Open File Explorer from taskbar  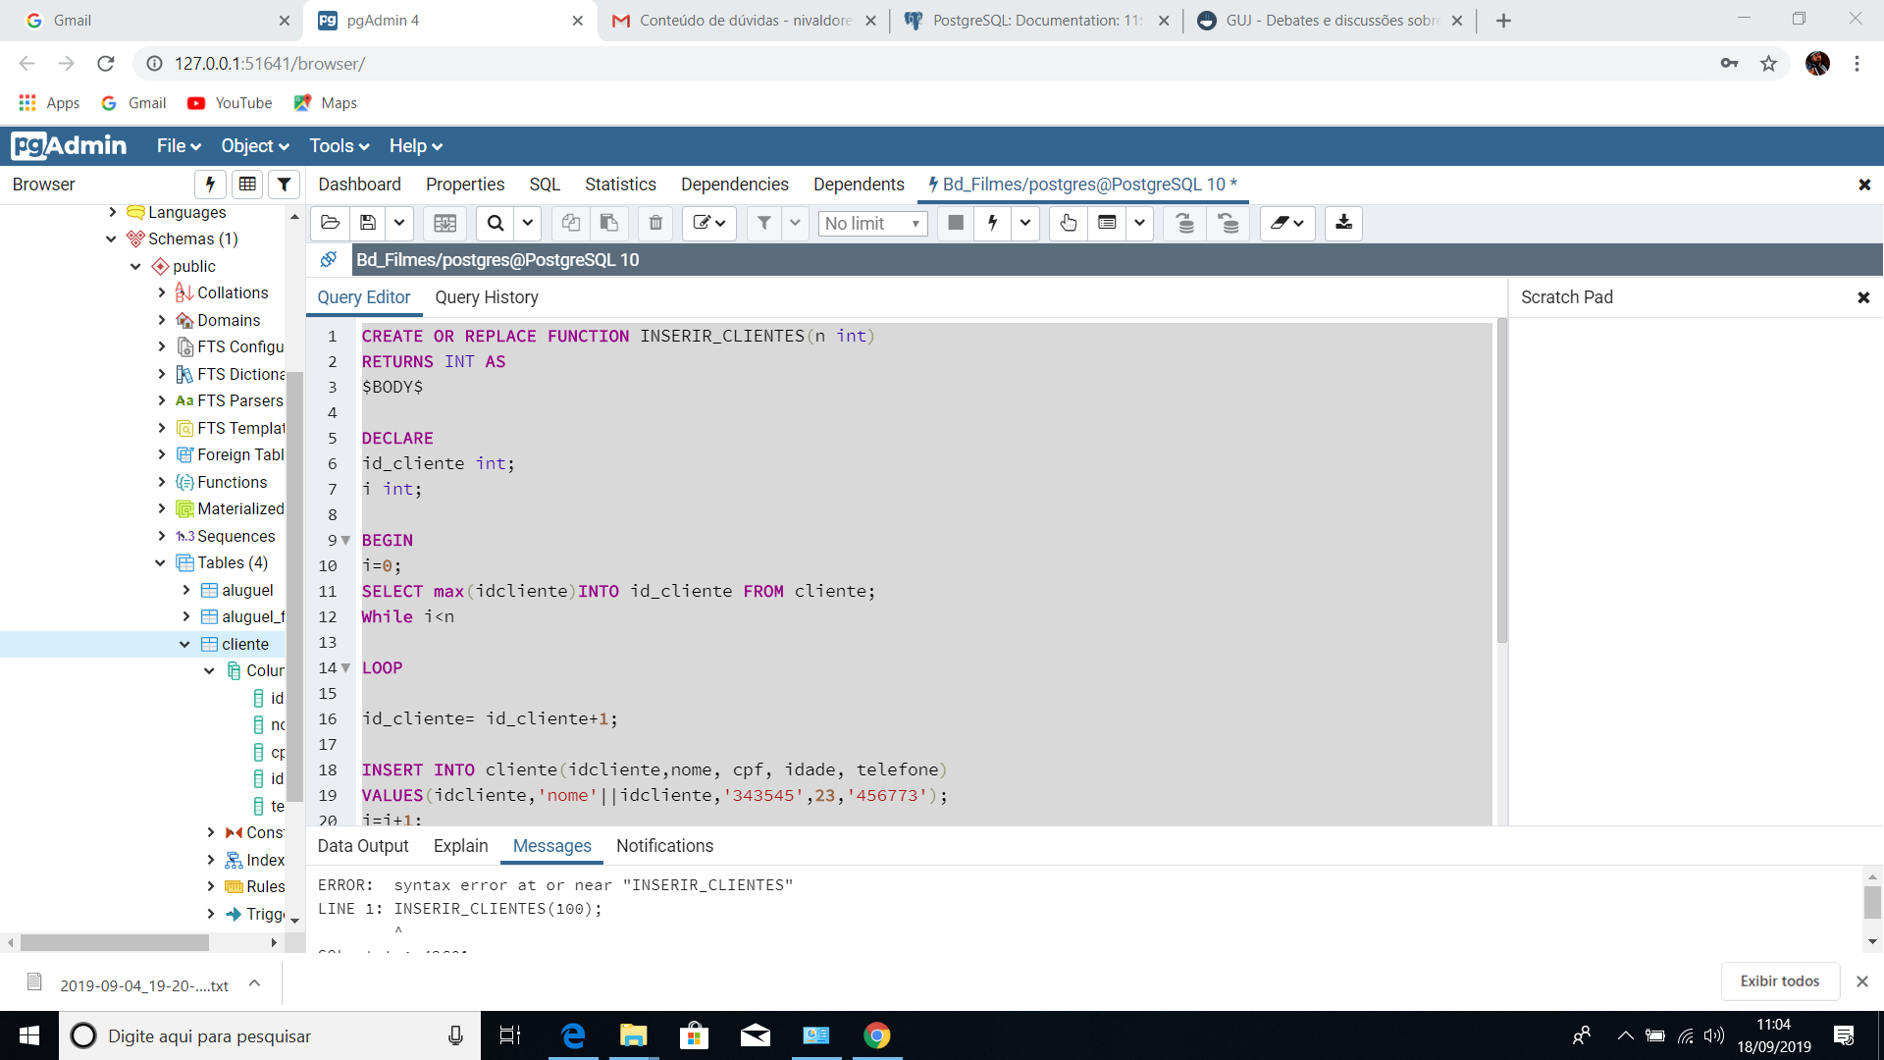[634, 1035]
